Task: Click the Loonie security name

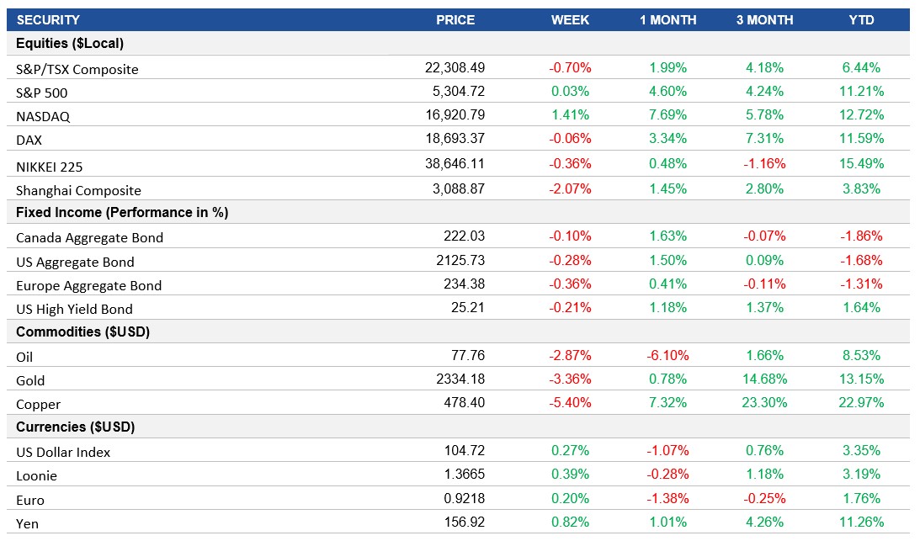Action: pos(40,475)
